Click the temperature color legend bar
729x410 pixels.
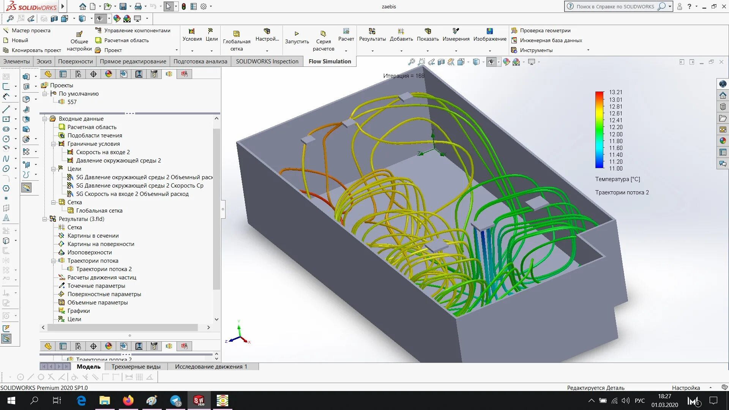[599, 130]
